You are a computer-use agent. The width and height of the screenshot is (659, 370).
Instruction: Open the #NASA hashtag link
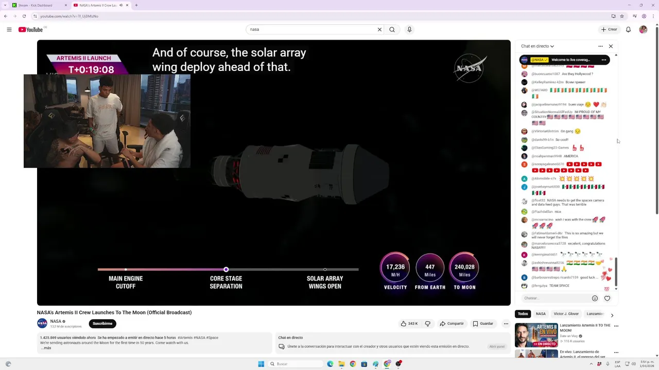pyautogui.click(x=199, y=338)
